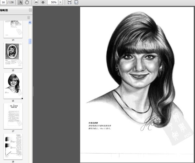Screen dimensions: 195x163
Task: Open page 14 thumbnail
Action: point(13,29)
